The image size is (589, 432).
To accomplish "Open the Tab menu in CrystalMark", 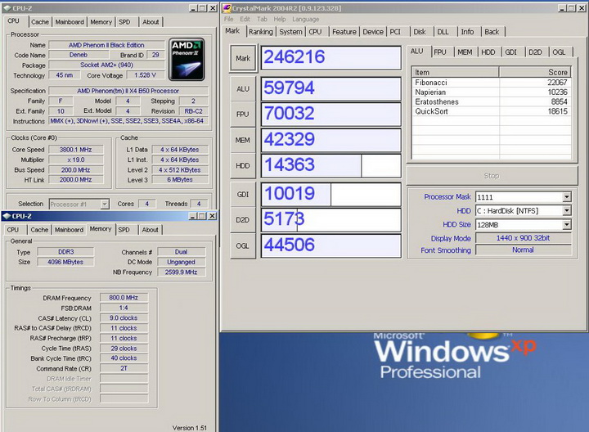I will [263, 19].
